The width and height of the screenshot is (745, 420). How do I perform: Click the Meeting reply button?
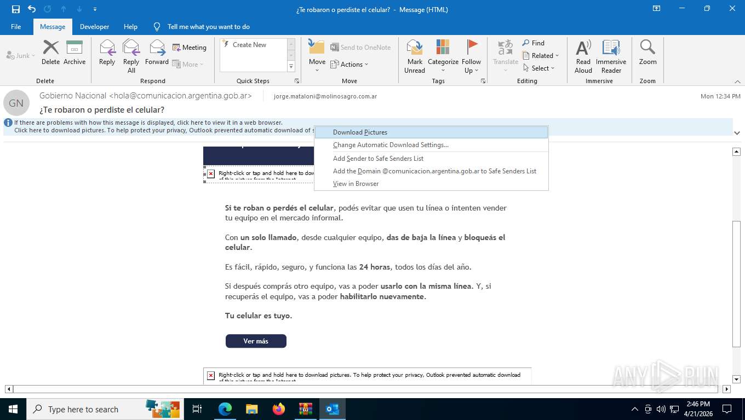coord(190,48)
